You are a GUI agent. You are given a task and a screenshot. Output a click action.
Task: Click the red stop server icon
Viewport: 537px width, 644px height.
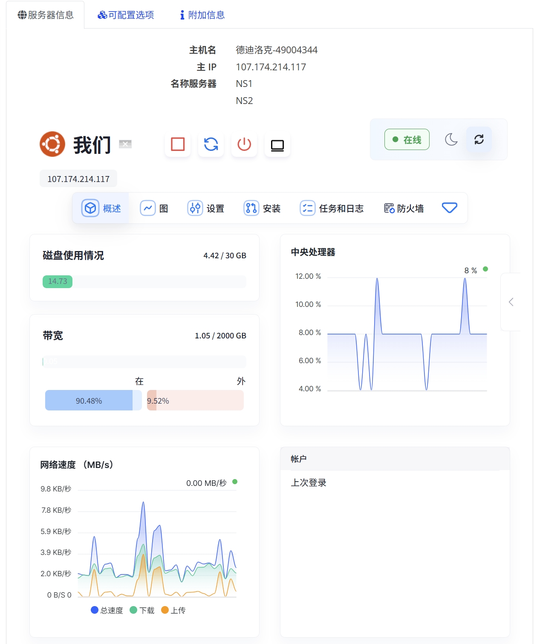pos(178,144)
